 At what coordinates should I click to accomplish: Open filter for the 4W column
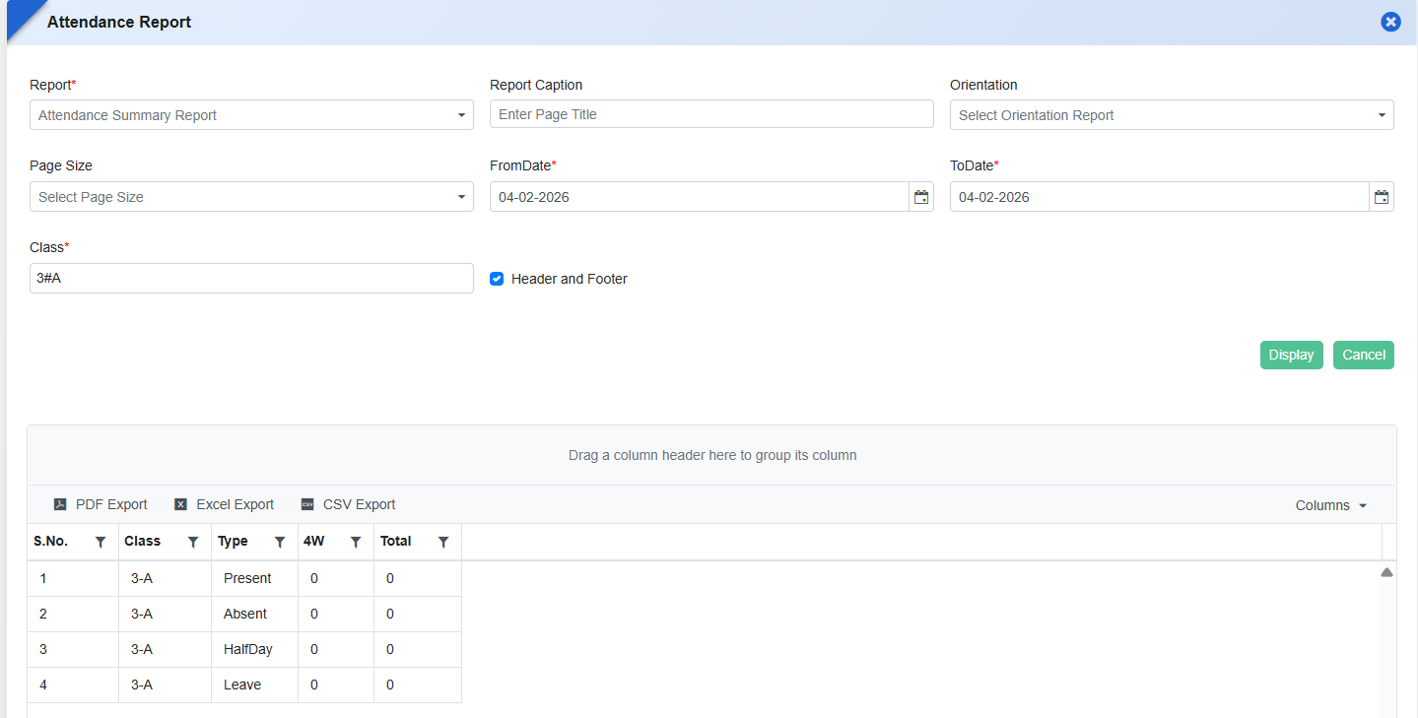click(x=356, y=542)
